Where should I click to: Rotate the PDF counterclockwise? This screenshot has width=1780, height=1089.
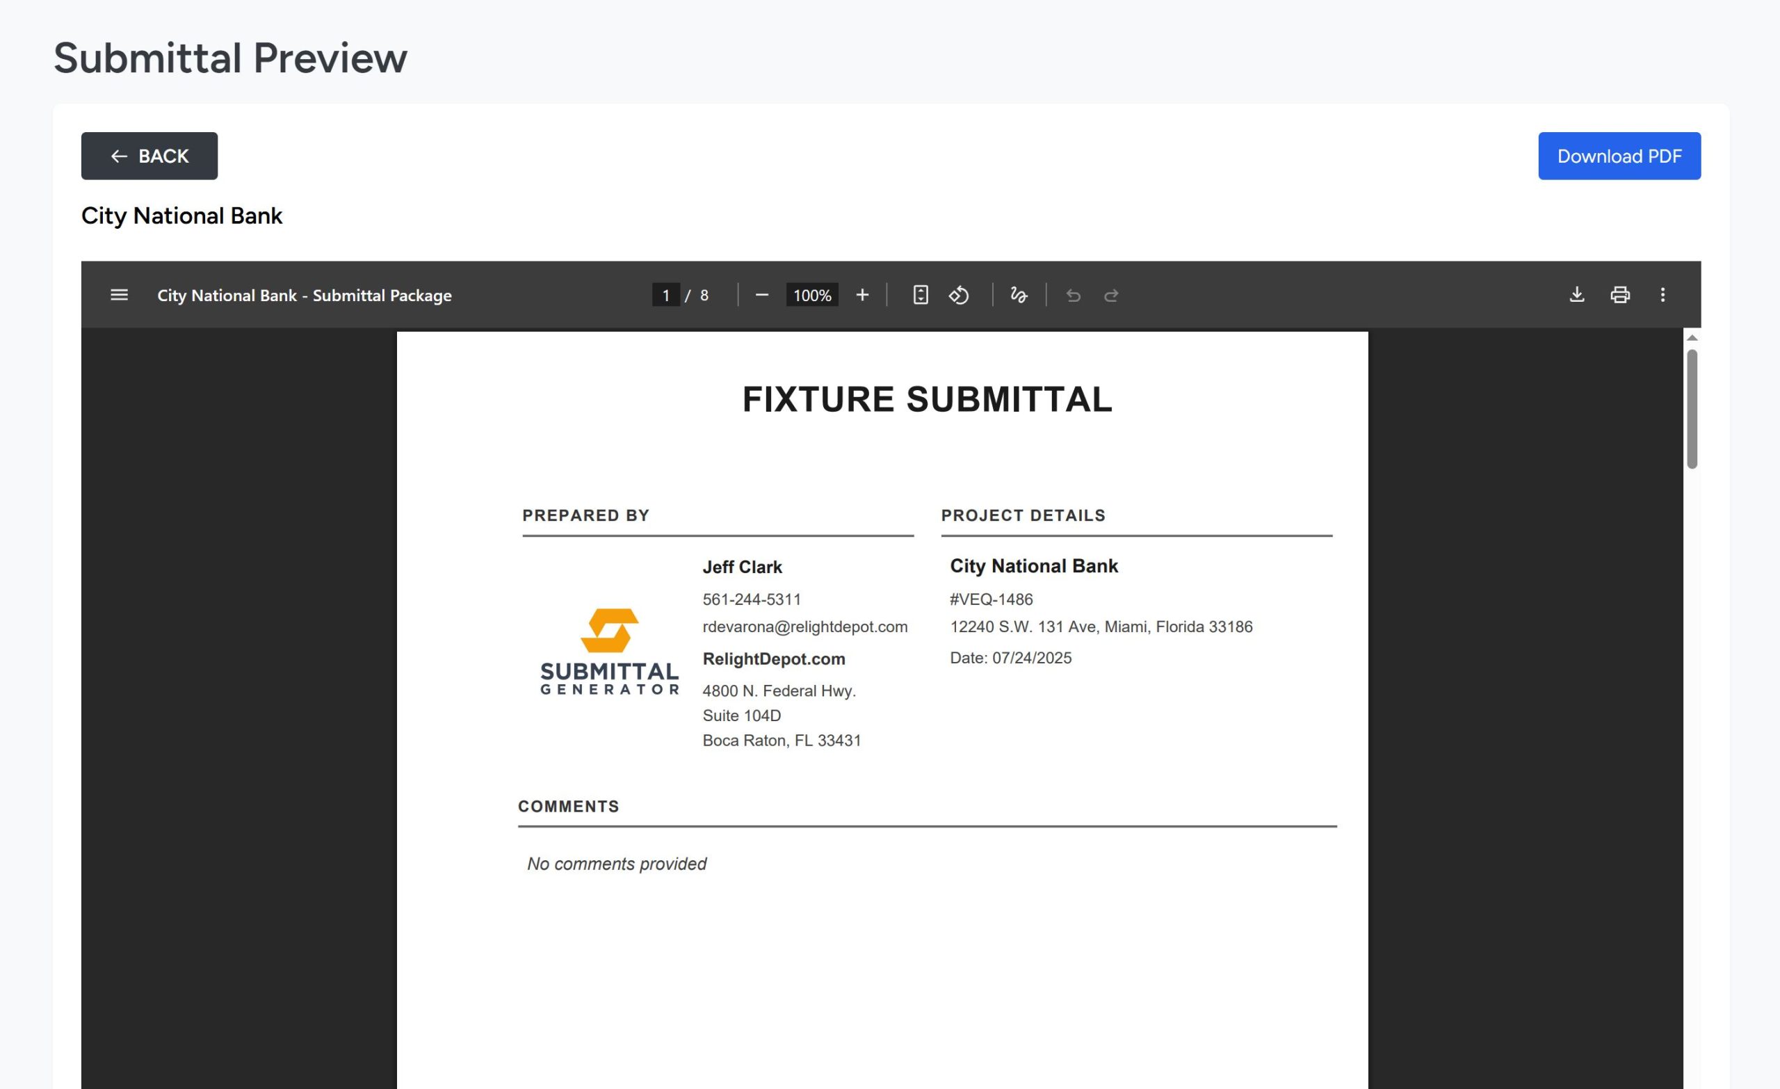[959, 295]
